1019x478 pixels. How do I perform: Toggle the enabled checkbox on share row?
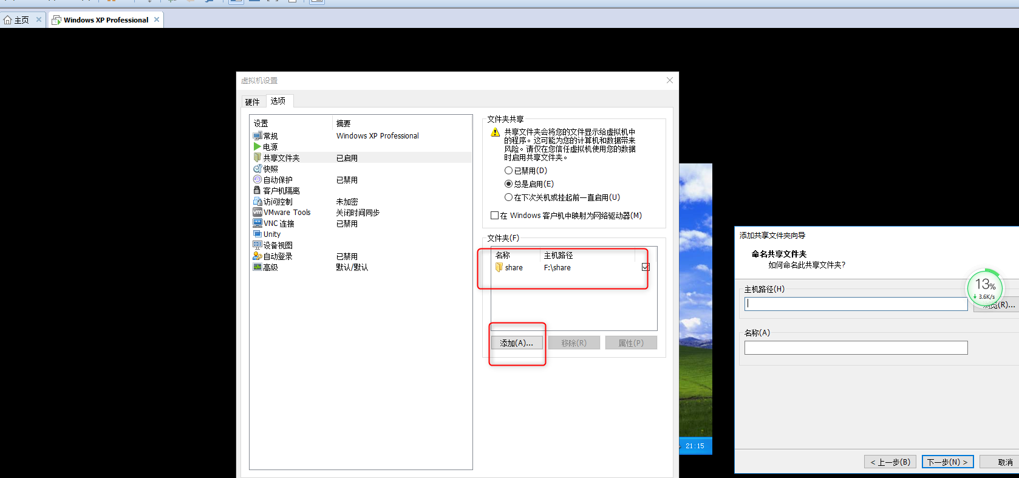click(646, 267)
